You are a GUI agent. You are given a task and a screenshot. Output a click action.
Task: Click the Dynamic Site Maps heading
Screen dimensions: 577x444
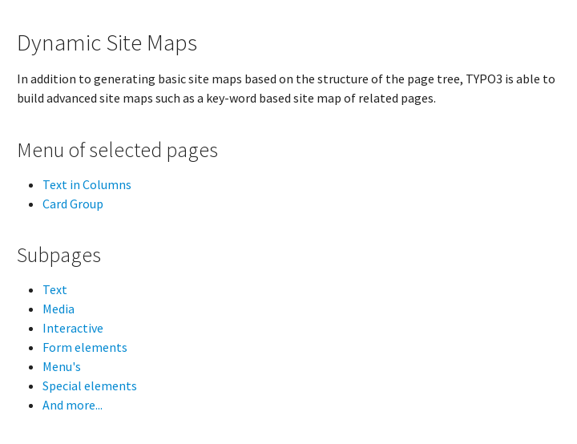pos(107,43)
